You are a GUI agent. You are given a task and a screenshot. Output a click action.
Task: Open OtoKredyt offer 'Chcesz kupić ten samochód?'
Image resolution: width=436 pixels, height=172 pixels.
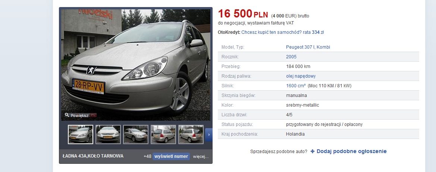272,32
